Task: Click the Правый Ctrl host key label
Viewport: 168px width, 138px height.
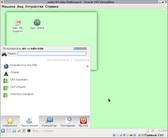Action: [154, 135]
